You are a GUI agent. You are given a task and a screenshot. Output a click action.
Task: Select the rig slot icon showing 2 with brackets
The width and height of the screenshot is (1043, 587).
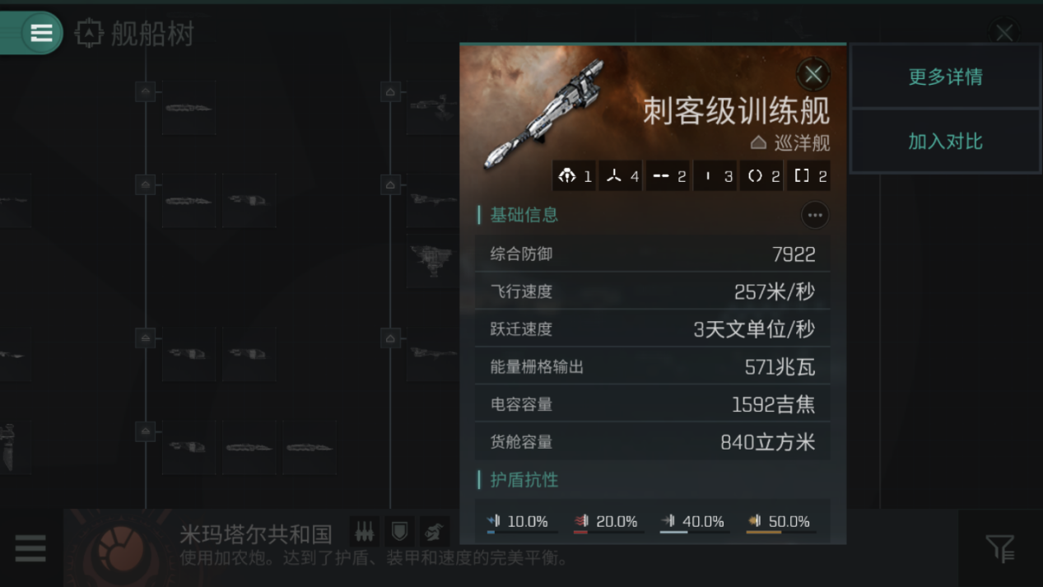coord(809,175)
